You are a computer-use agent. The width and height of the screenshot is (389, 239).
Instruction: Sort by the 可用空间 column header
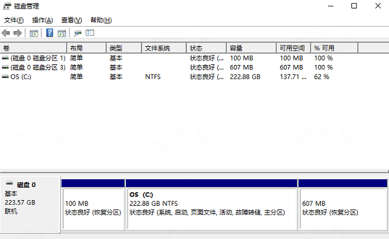click(x=294, y=48)
